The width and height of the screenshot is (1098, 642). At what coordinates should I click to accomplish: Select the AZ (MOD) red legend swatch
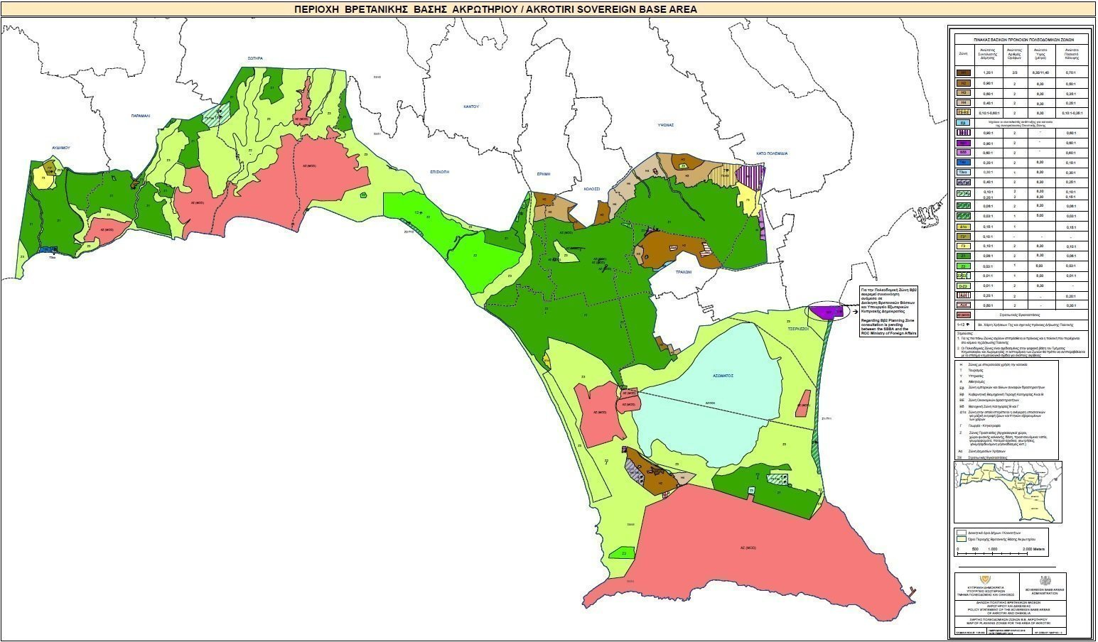[x=964, y=314]
